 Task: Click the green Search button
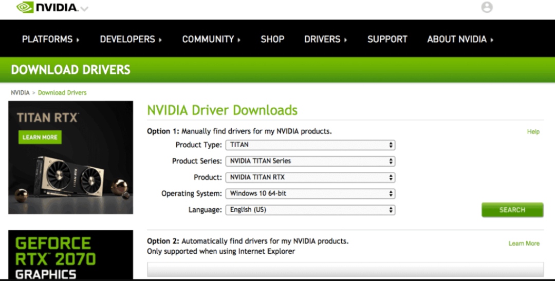[512, 210]
